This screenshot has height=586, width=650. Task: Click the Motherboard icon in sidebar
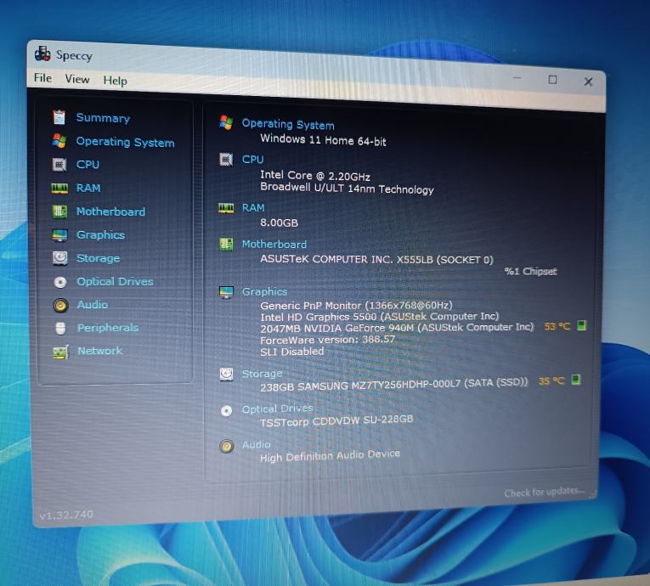click(x=59, y=211)
